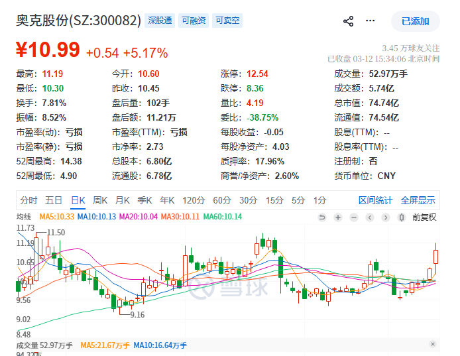Click the 9.16 low marker on chart
The image size is (460, 356).
(138, 315)
